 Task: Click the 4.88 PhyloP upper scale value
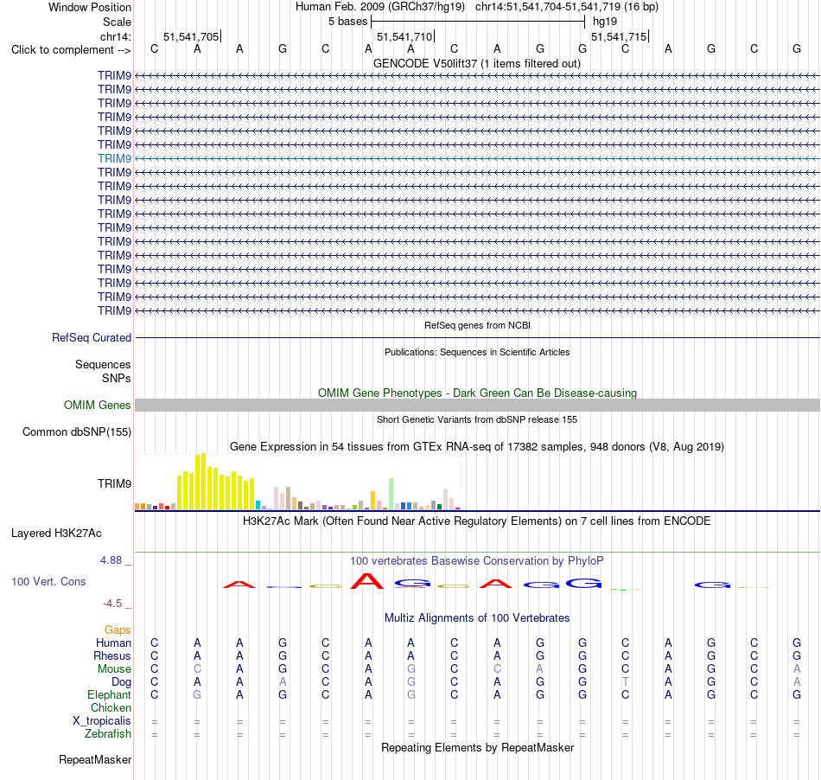tap(111, 560)
